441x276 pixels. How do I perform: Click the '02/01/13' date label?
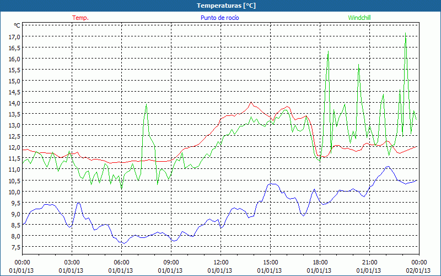pyautogui.click(x=419, y=270)
